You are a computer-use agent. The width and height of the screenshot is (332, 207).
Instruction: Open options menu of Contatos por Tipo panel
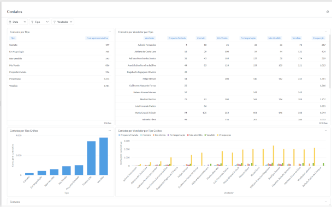[110, 32]
